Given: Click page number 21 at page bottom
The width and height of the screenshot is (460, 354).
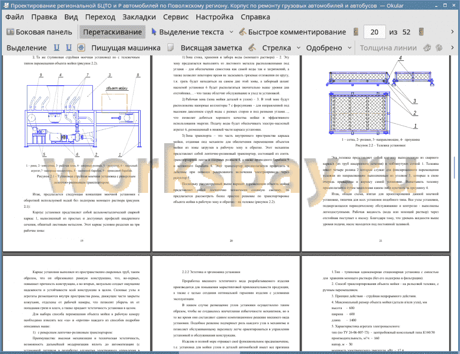Looking at the screenshot, I should 381,241.
